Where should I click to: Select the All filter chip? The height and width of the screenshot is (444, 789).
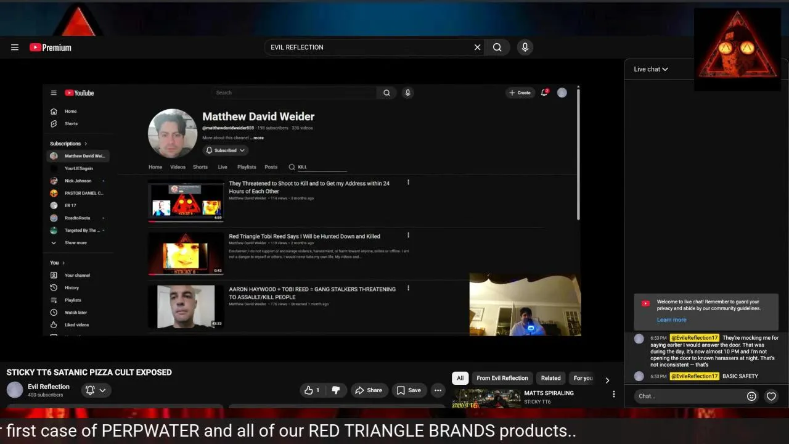pos(460,378)
